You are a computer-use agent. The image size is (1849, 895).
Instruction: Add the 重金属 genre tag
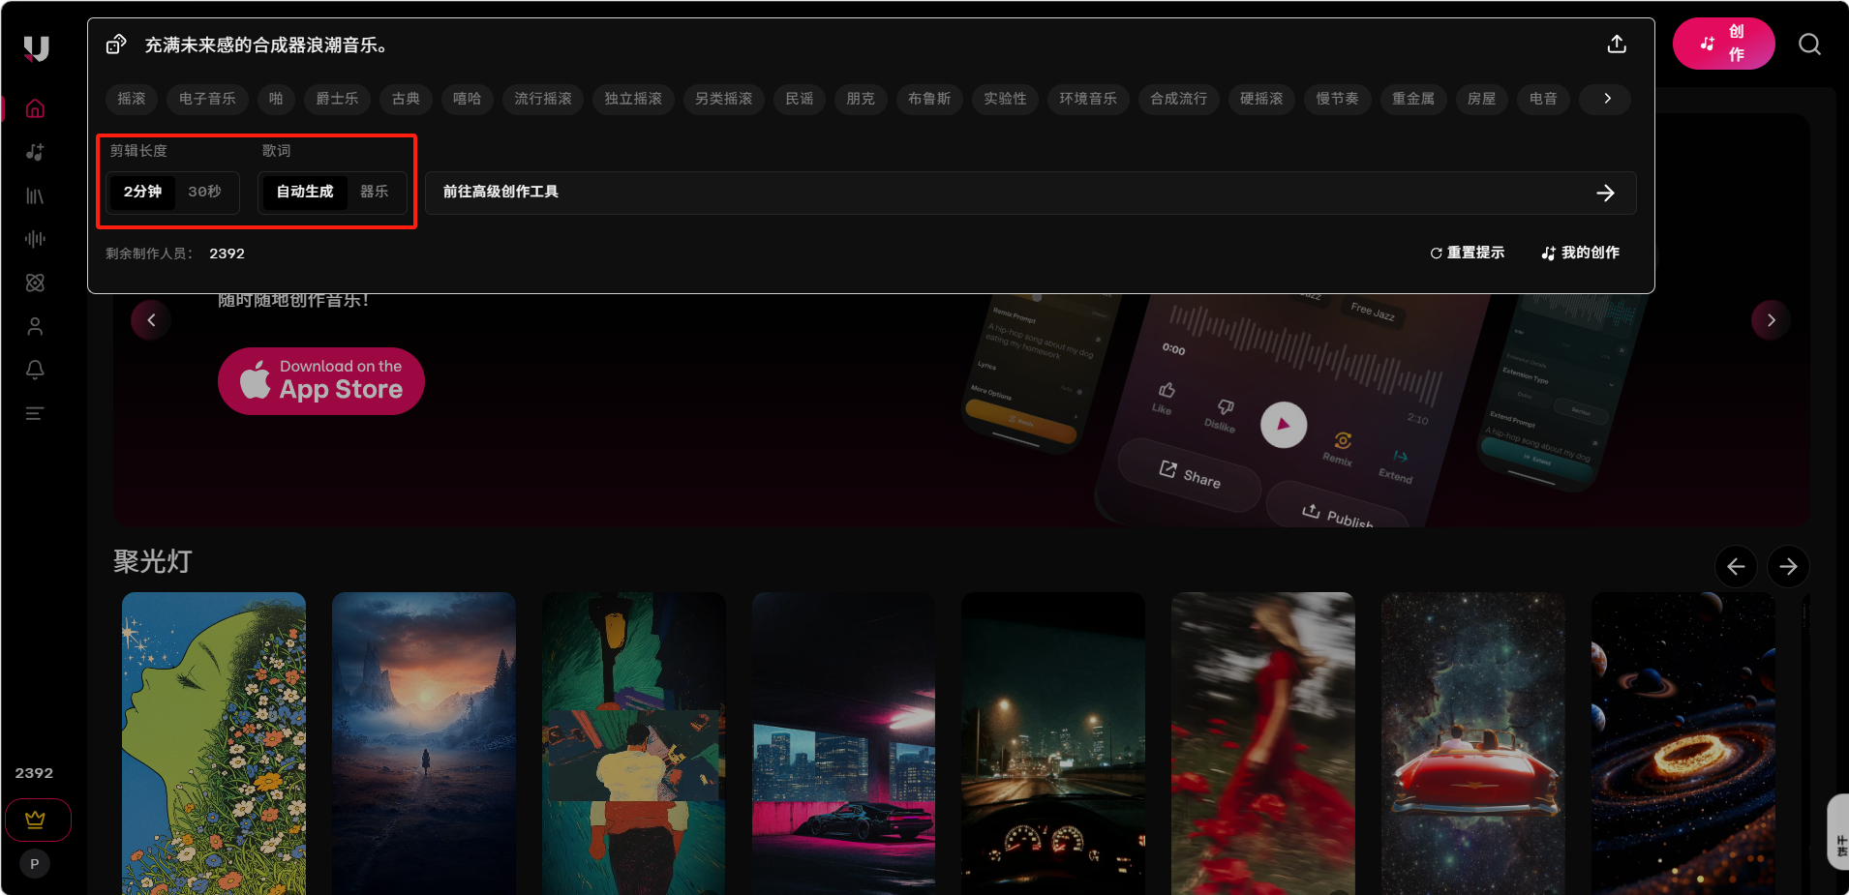tap(1413, 99)
